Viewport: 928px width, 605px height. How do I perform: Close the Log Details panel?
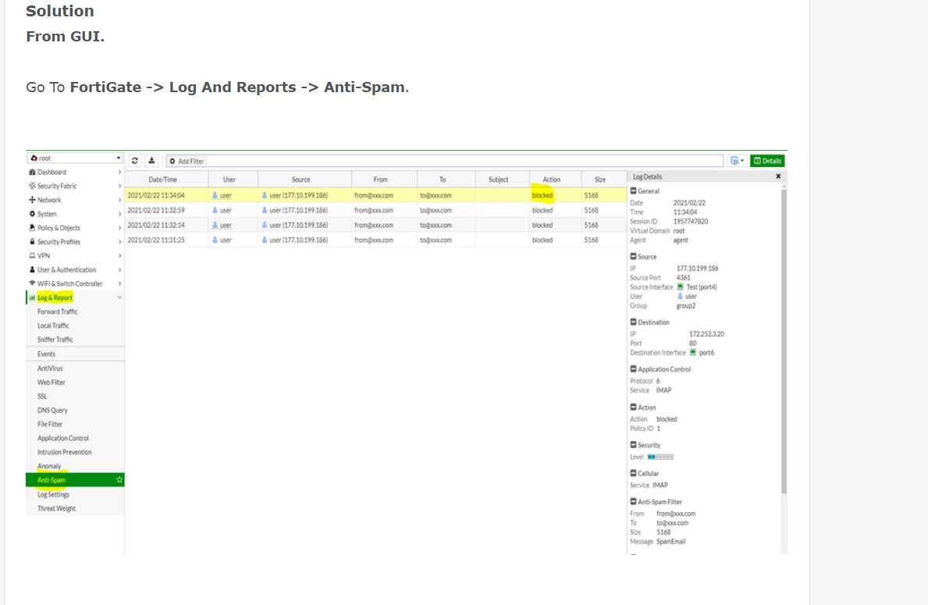tap(778, 176)
